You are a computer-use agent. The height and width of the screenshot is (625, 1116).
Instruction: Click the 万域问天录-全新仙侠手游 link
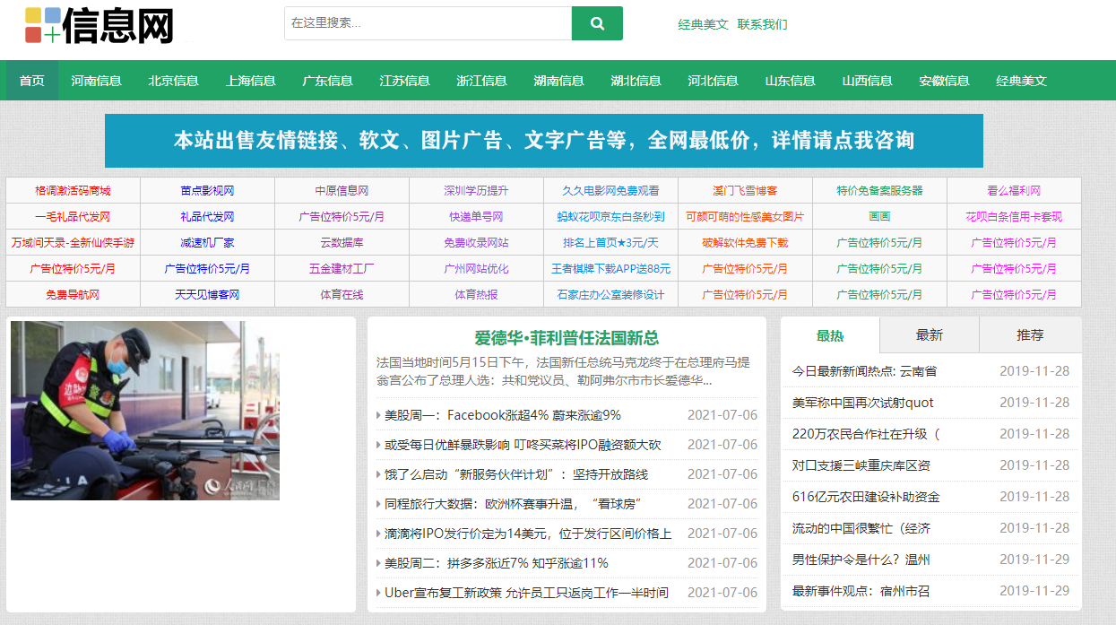point(73,243)
